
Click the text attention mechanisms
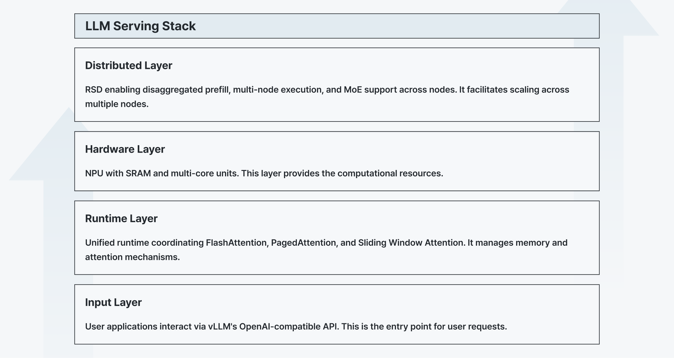[132, 257]
